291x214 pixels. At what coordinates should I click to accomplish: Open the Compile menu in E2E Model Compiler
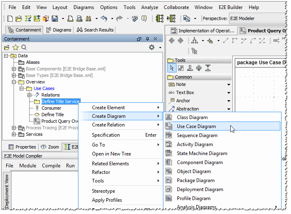click(51, 166)
